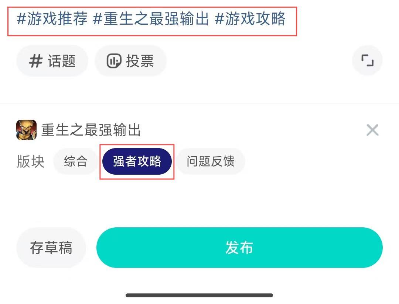Expand the editor with the fullscreen corners icon
The width and height of the screenshot is (399, 304).
(367, 60)
